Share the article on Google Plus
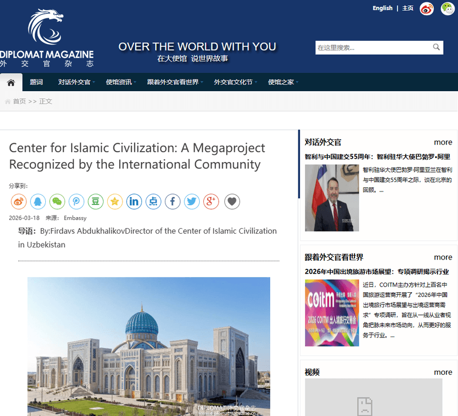Screen dimensions: 458x416 [x=211, y=202]
